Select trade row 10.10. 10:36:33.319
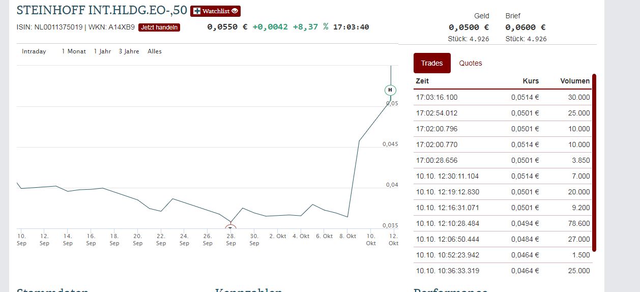 (503, 271)
